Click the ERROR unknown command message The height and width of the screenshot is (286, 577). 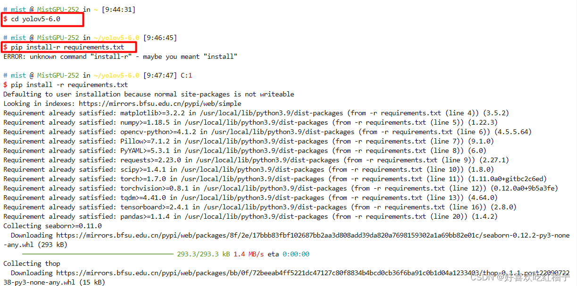(120, 57)
